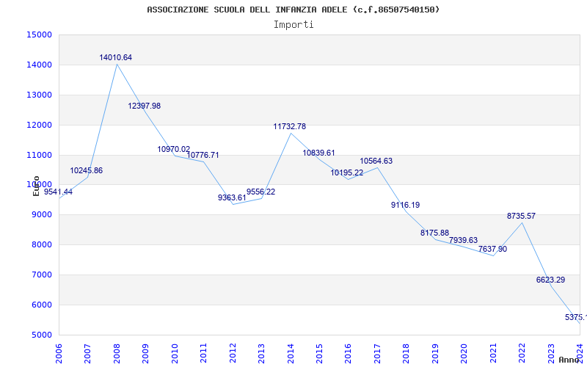Click the 2009 x-axis year label
This screenshot has height=367, width=587.
click(x=145, y=354)
